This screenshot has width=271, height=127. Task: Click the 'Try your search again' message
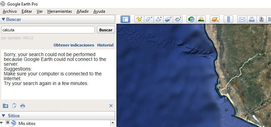click(x=46, y=83)
